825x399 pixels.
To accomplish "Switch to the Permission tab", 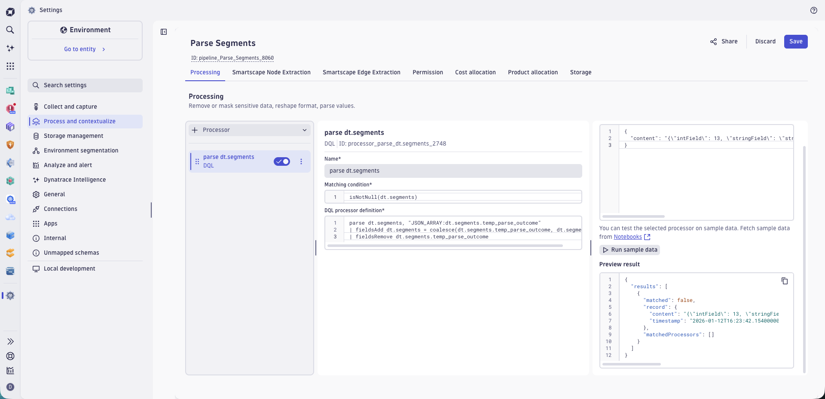I will [428, 72].
